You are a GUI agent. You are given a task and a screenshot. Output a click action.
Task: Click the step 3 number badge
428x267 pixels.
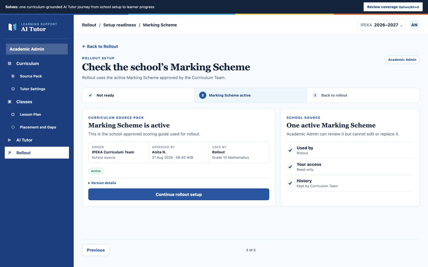point(315,95)
